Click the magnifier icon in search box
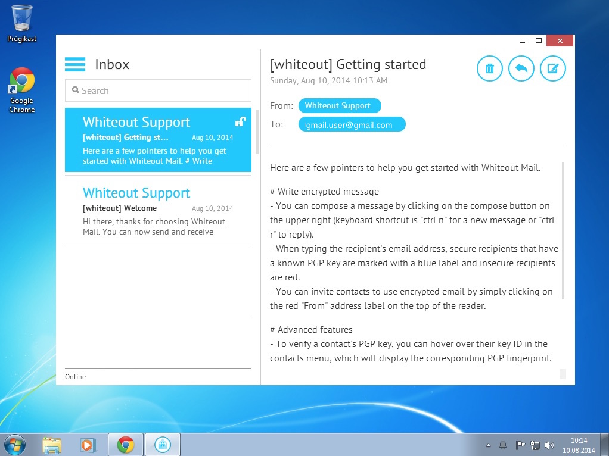Image resolution: width=609 pixels, height=456 pixels. [75, 90]
